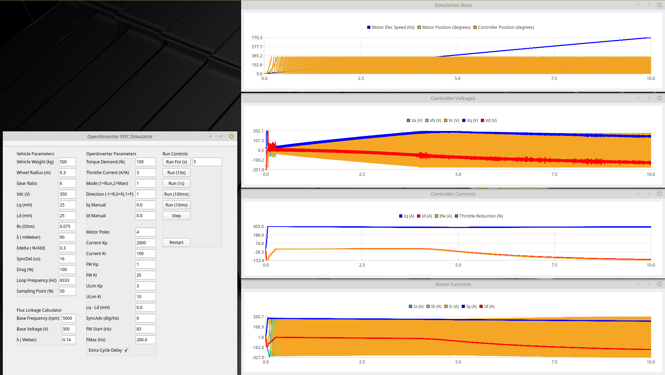
Task: Select the Base Frequency (rpm) field
Action: pyautogui.click(x=68, y=318)
